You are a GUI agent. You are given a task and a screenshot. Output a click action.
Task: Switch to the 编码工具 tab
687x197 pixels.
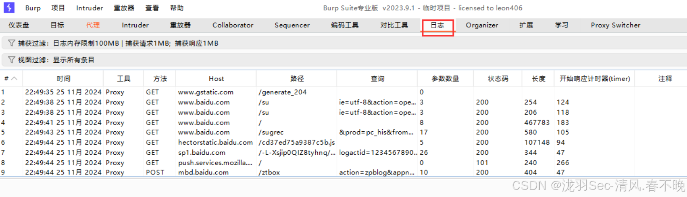[345, 25]
